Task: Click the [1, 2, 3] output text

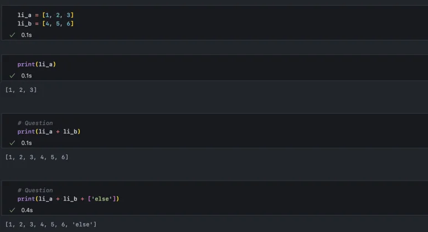Action: [x=21, y=90]
